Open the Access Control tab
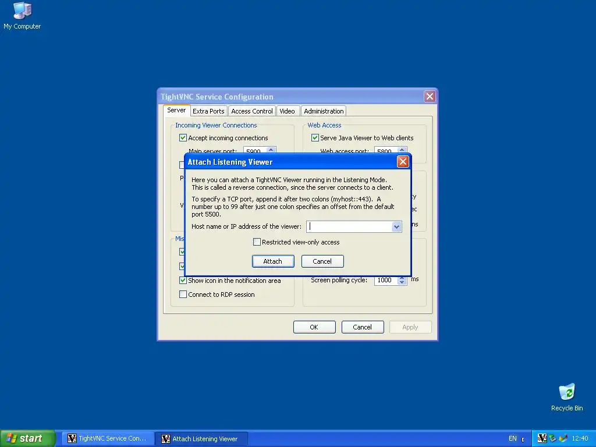 coord(252,111)
